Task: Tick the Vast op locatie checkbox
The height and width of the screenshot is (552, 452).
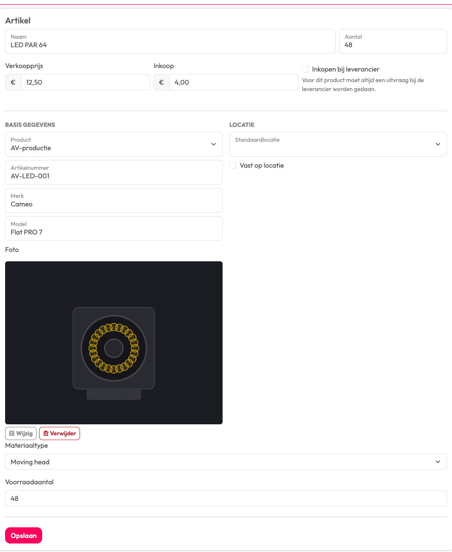Action: [233, 165]
